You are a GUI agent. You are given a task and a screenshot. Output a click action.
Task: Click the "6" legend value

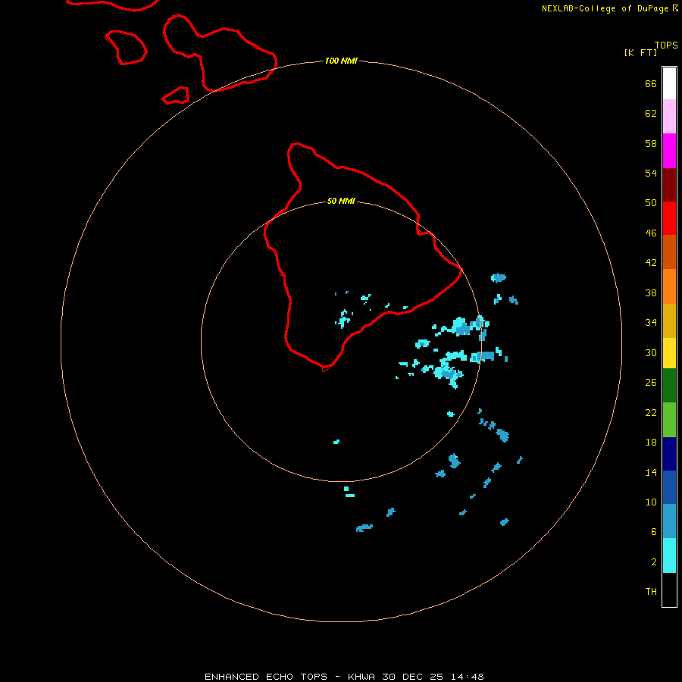coord(654,531)
